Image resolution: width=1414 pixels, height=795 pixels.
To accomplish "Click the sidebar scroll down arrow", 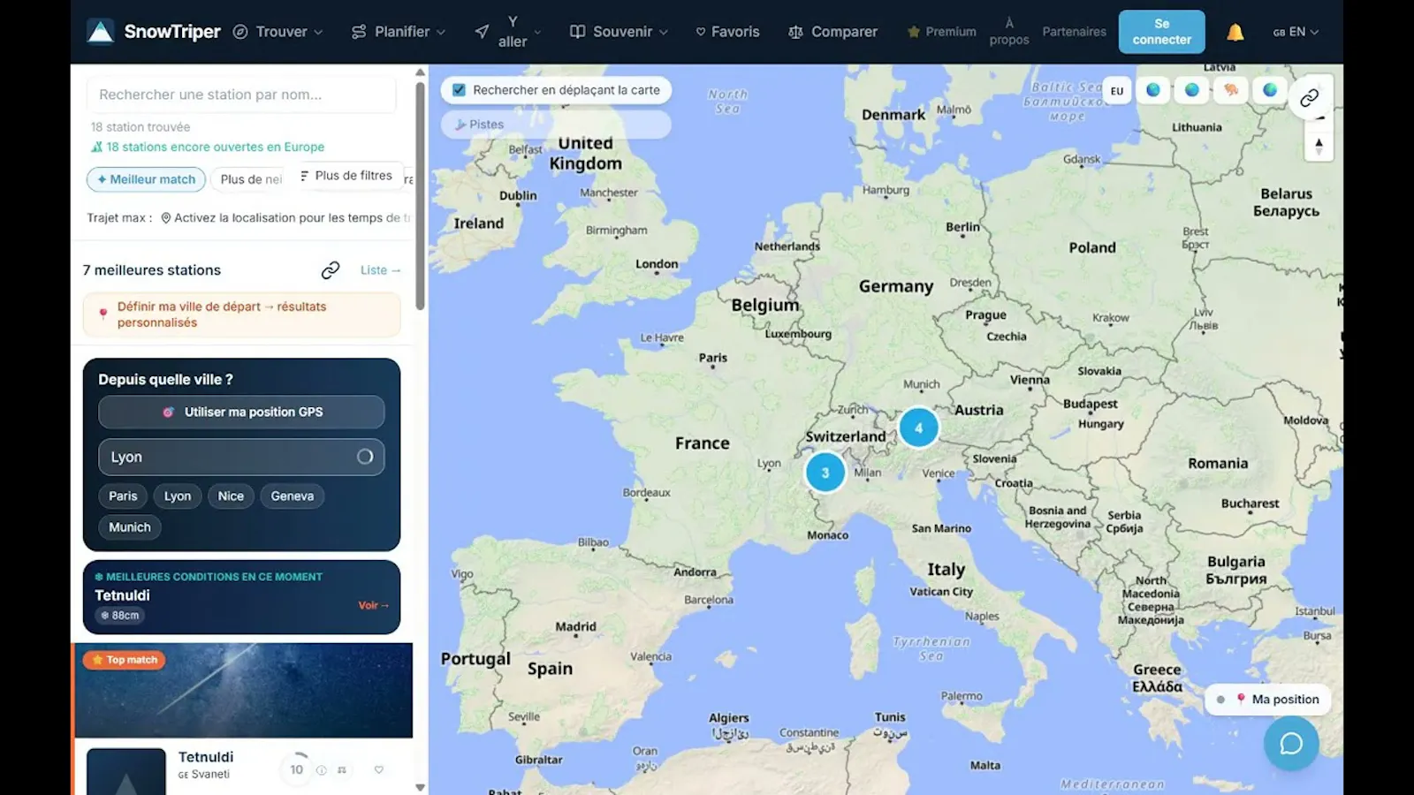I will click(421, 787).
